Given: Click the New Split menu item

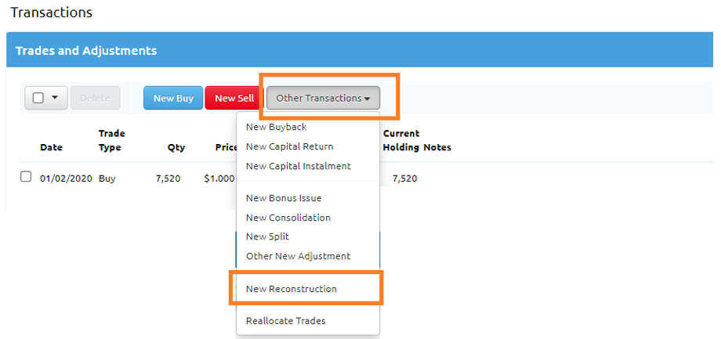Looking at the screenshot, I should pyautogui.click(x=268, y=236).
